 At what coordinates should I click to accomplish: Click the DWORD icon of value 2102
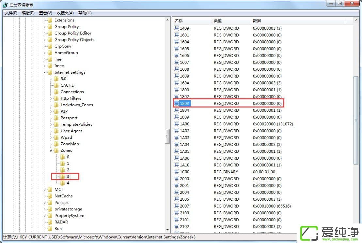pos(177,226)
